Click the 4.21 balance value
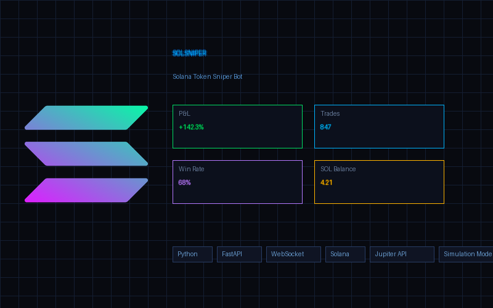Image resolution: width=493 pixels, height=308 pixels. click(327, 182)
